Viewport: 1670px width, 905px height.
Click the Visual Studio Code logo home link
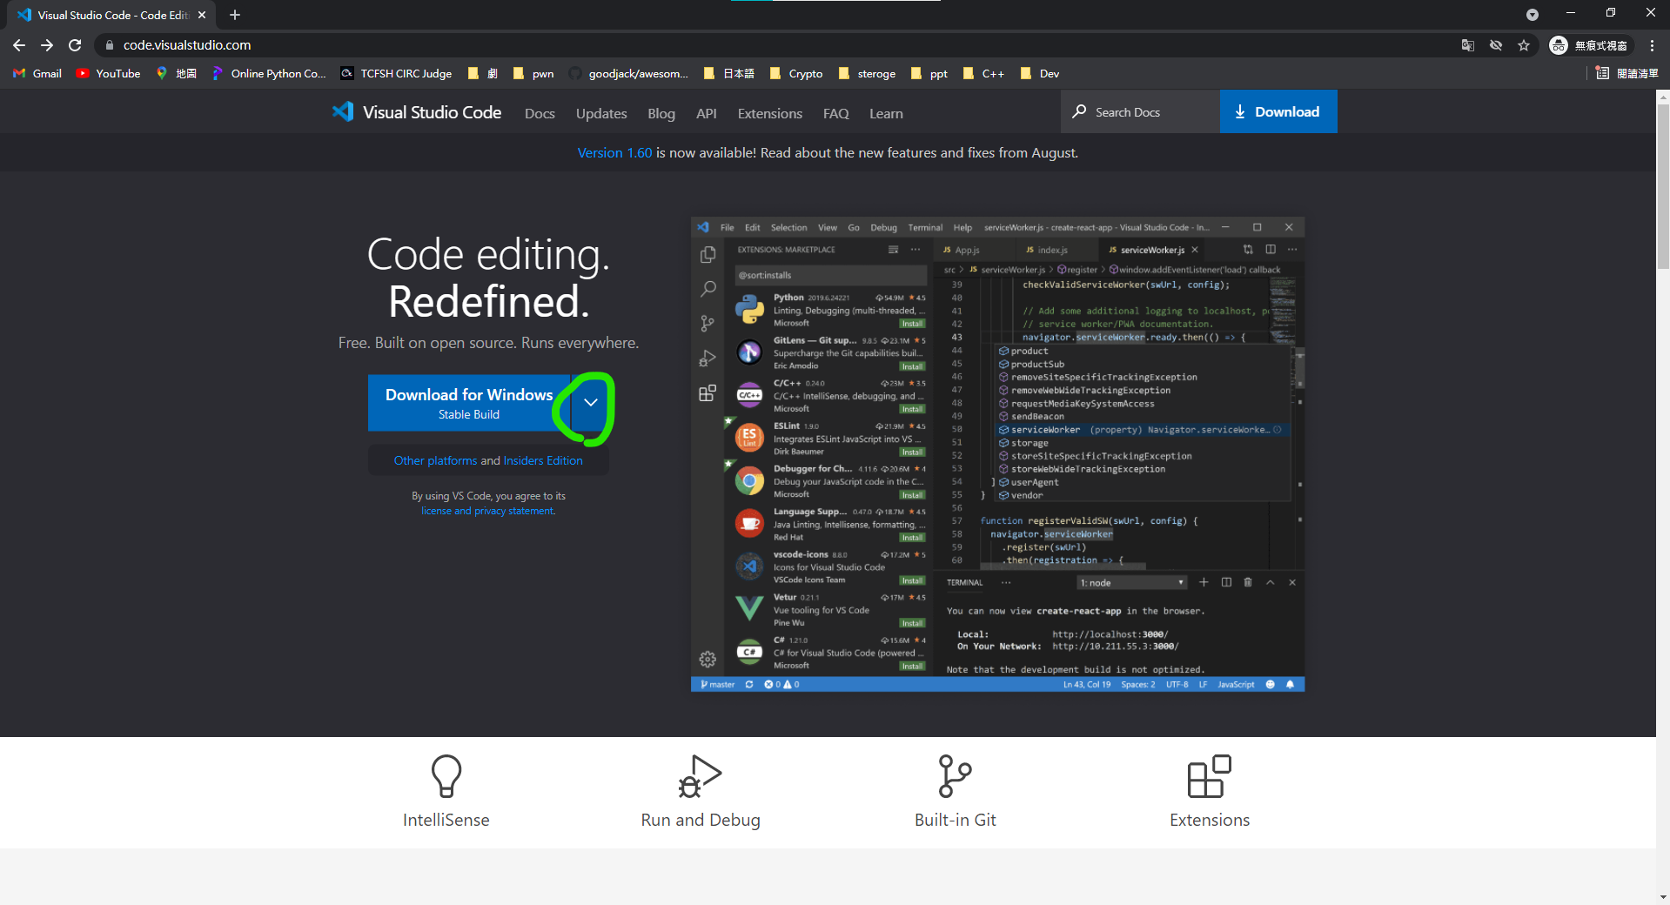[x=417, y=112]
